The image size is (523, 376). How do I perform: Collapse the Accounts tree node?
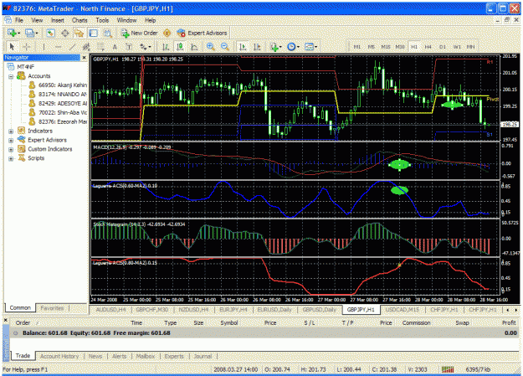coord(11,76)
